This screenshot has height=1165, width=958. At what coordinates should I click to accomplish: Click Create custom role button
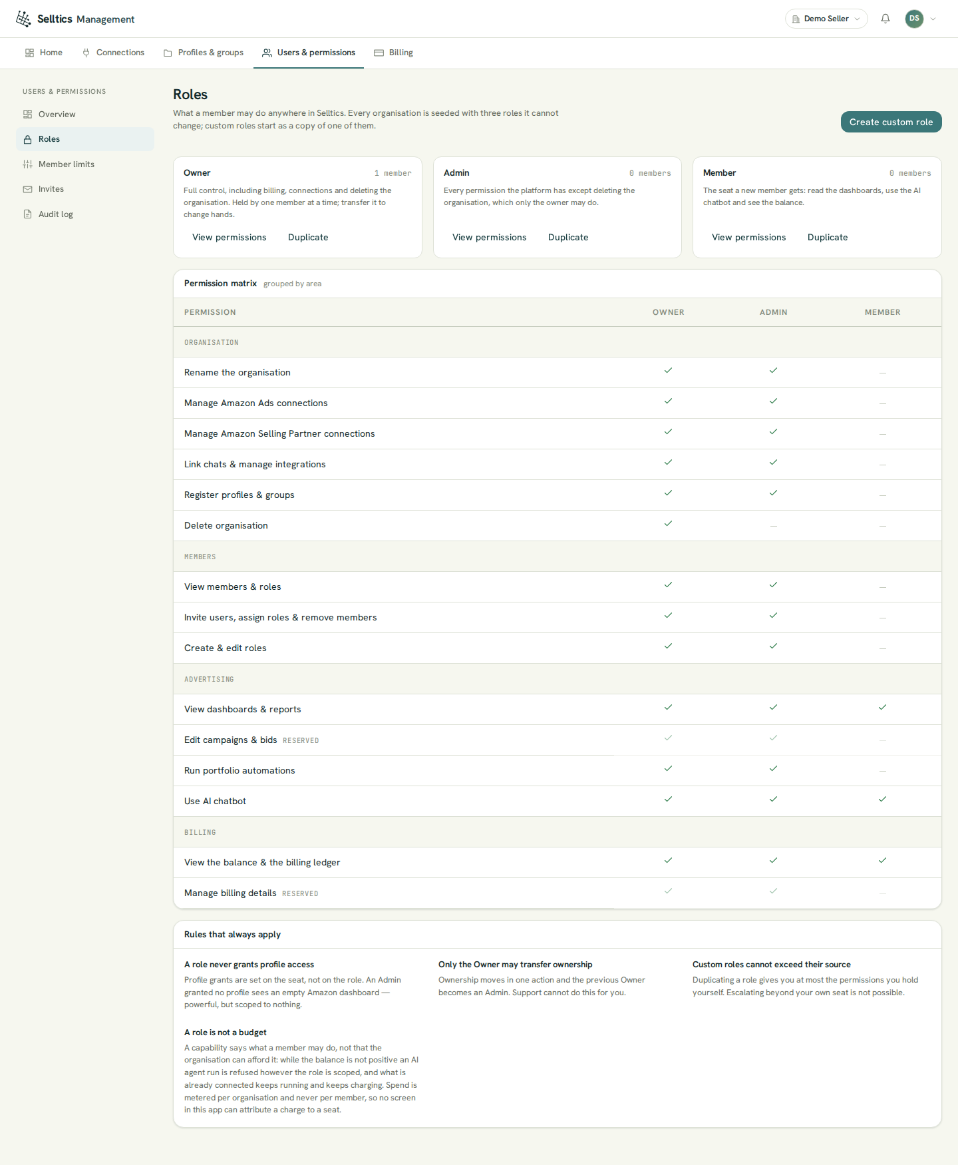pyautogui.click(x=891, y=122)
